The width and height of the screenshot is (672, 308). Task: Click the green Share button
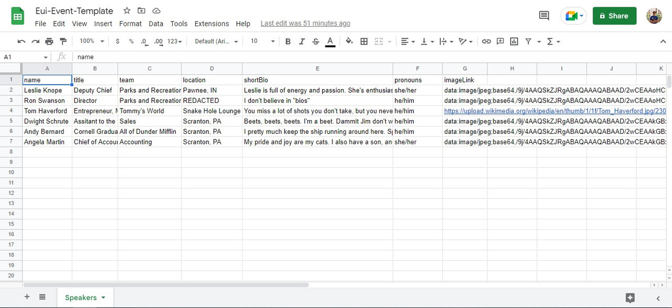(614, 16)
